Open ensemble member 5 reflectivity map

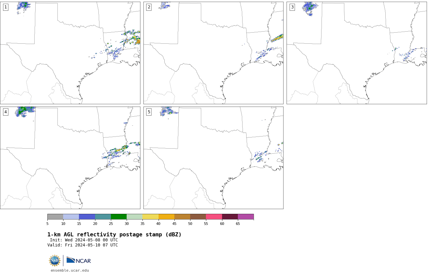(x=213, y=158)
